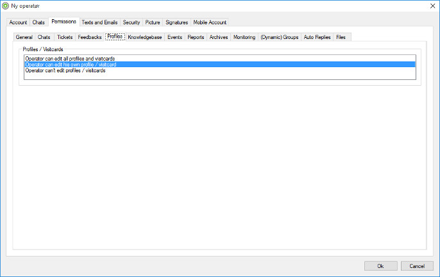Choose 'Operator can edit all profiles and visitcards'
440x277 pixels.
coord(220,59)
